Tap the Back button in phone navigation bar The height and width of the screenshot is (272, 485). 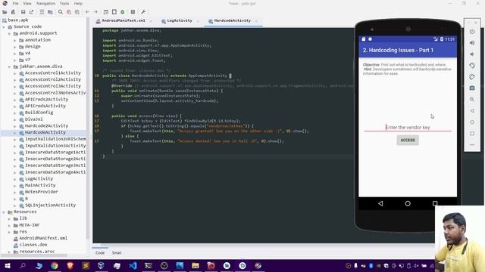(x=380, y=203)
